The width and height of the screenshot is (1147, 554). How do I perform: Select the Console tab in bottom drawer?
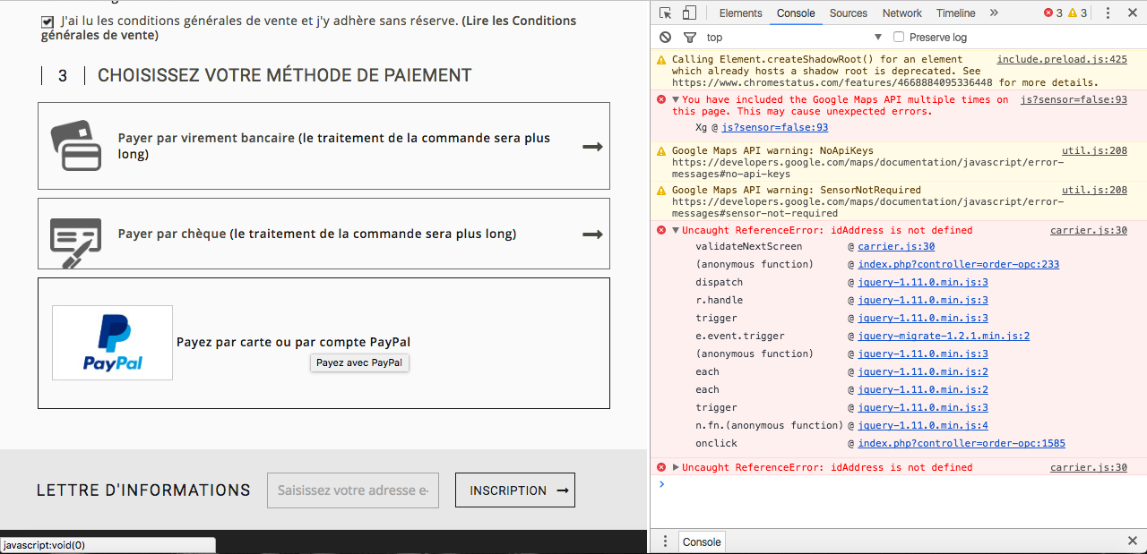tap(702, 541)
